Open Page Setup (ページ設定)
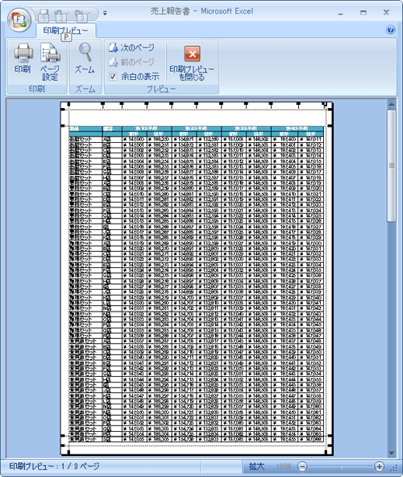403x477 pixels. click(50, 62)
